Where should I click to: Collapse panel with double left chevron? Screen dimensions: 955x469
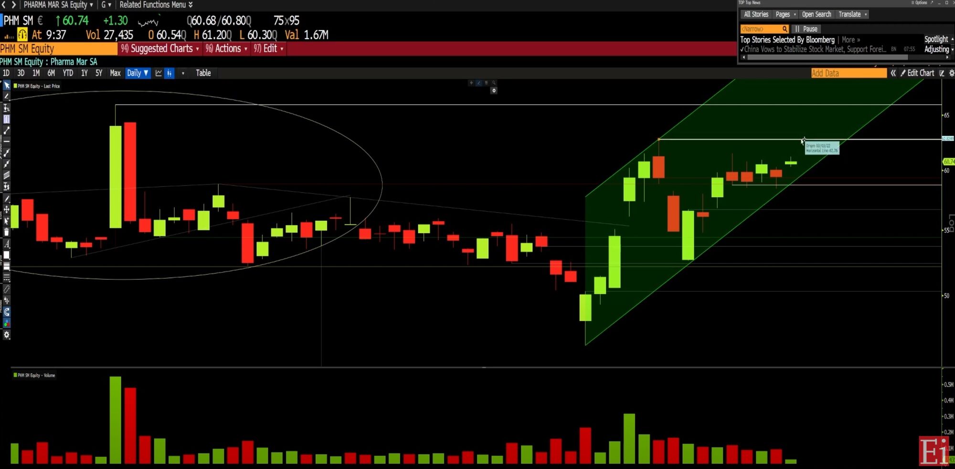(893, 73)
